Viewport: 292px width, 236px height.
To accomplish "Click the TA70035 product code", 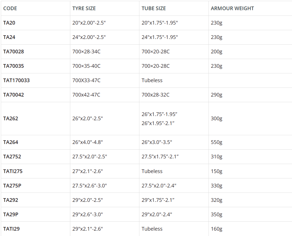I will coord(14,66).
